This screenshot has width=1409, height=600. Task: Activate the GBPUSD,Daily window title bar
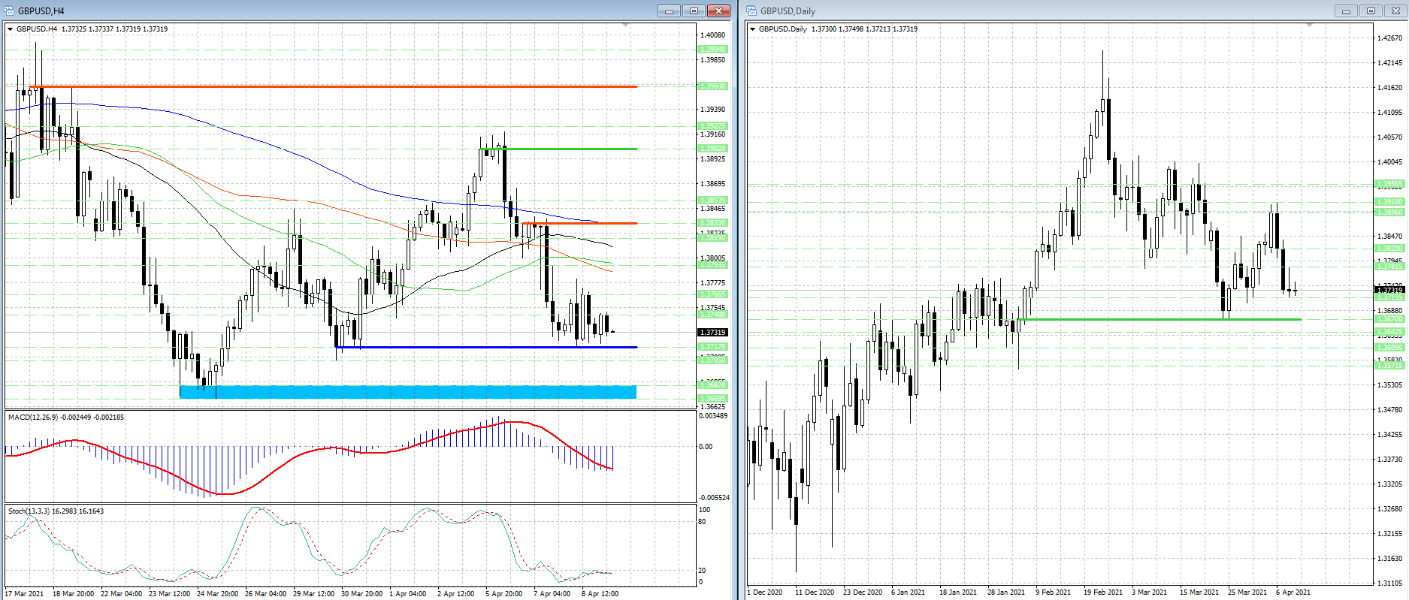[x=1052, y=11]
